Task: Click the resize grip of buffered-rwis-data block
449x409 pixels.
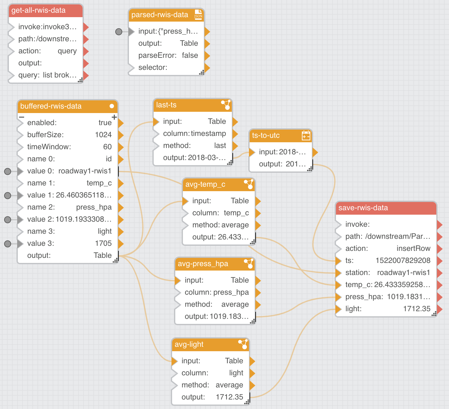Action: [115, 260]
